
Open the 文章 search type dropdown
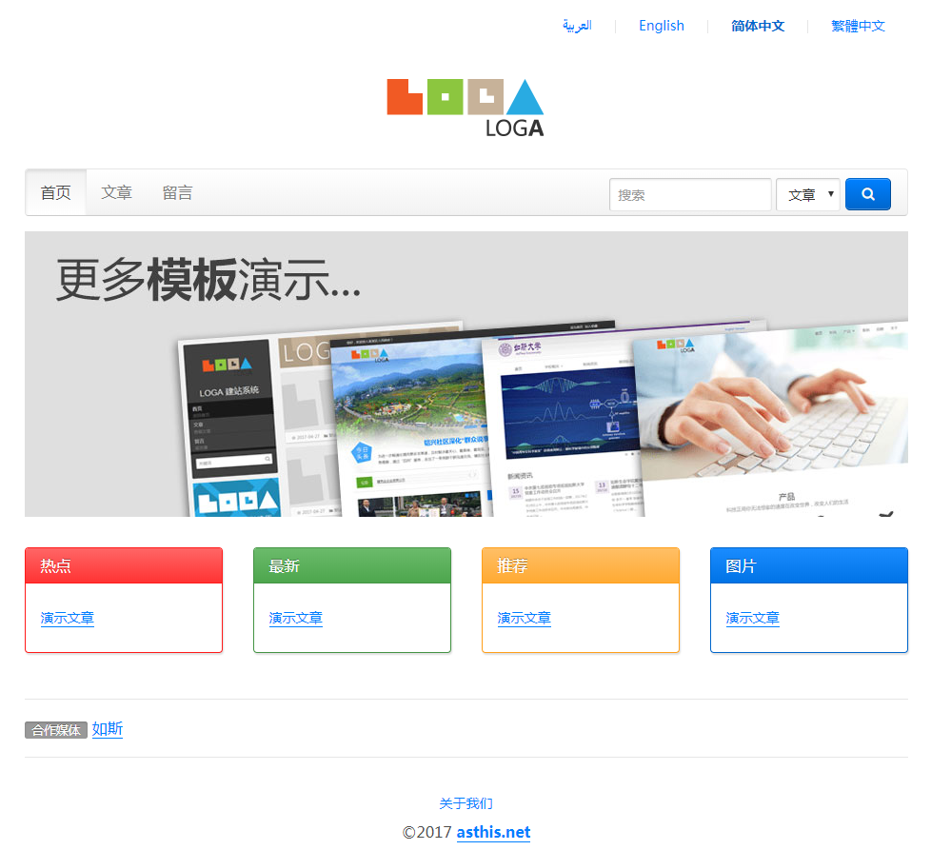807,193
